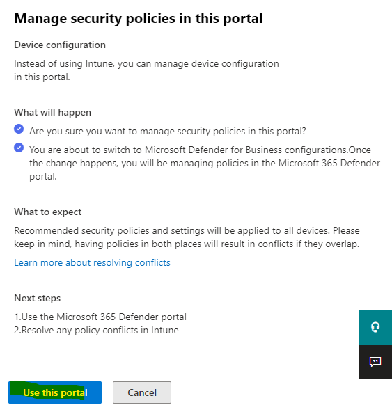The height and width of the screenshot is (405, 392).
Task: Open 'Learn more about resolving conflicts' link
Action: pyautogui.click(x=92, y=262)
